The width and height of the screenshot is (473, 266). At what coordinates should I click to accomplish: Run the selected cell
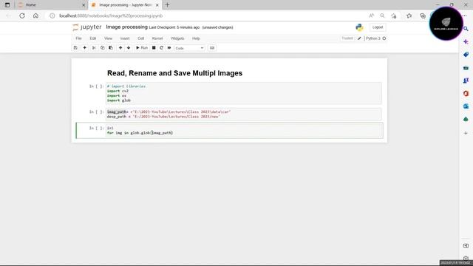pyautogui.click(x=142, y=48)
